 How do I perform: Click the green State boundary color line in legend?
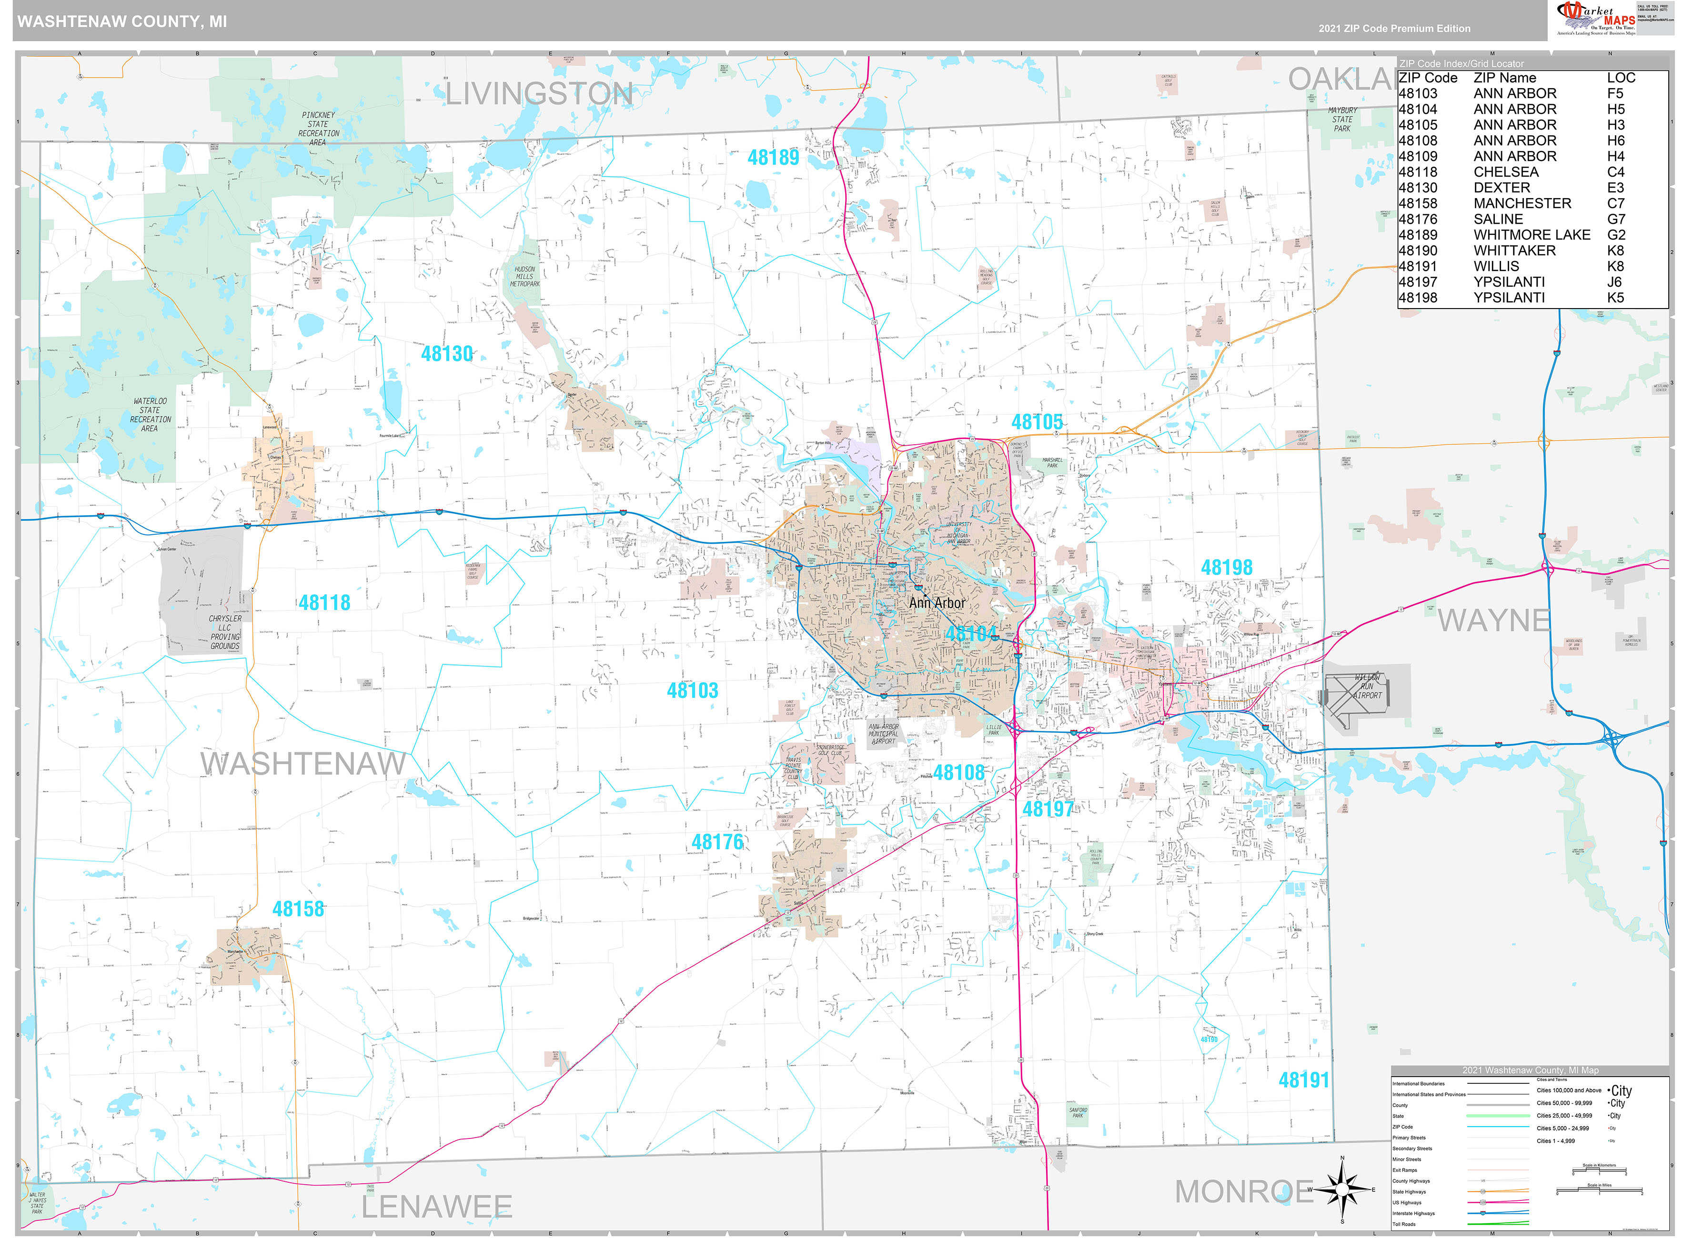tap(1499, 1116)
